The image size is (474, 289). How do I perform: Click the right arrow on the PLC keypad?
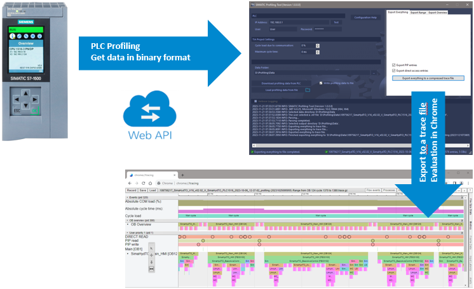tap(35, 99)
